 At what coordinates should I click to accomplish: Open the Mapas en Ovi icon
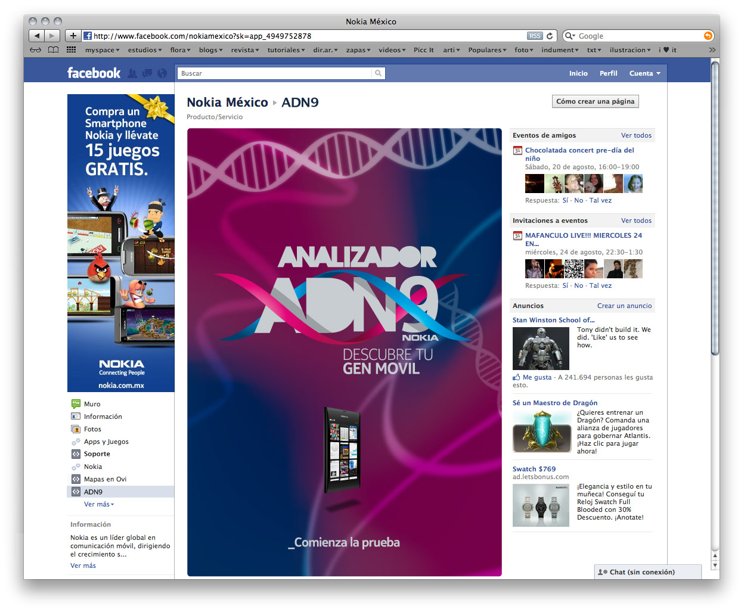tap(76, 479)
